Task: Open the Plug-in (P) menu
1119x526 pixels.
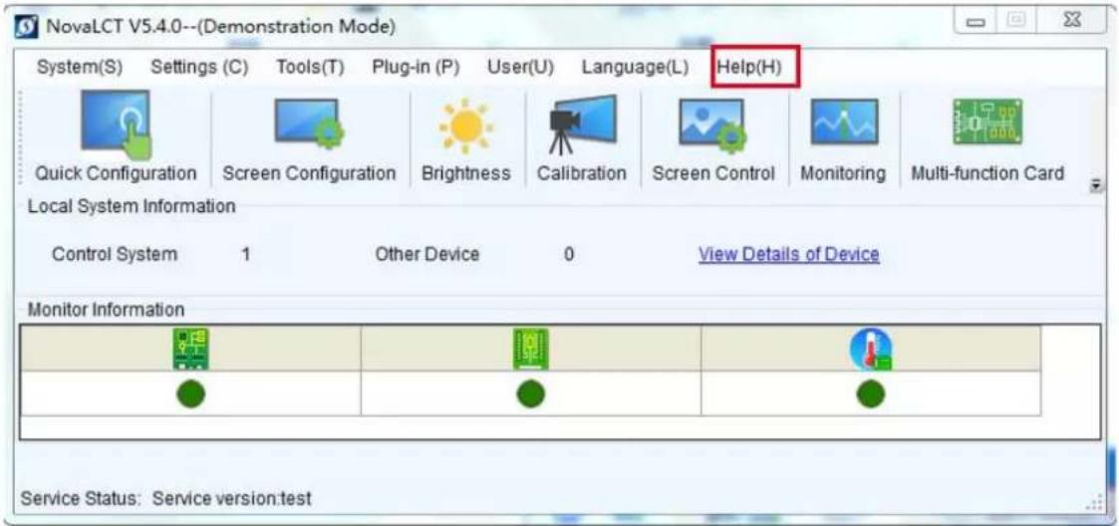Action: coord(416,68)
